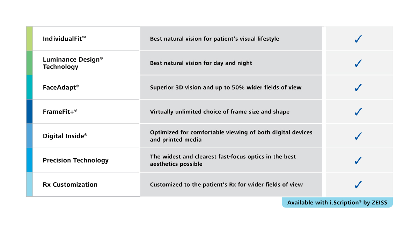Image resolution: width=419 pixels, height=235 pixels.
Task: Click the light green swatch beside IndividualFit
Action: tap(29, 39)
